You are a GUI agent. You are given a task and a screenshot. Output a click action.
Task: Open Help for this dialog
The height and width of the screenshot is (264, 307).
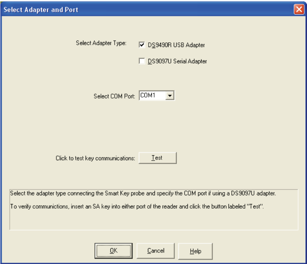[196, 251]
